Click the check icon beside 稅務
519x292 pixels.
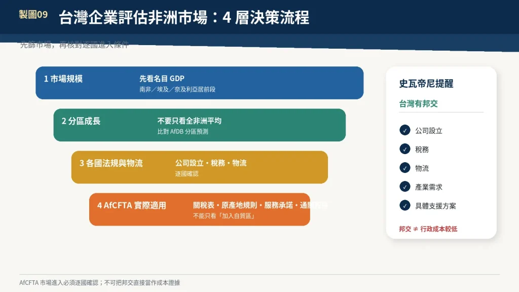404,149
